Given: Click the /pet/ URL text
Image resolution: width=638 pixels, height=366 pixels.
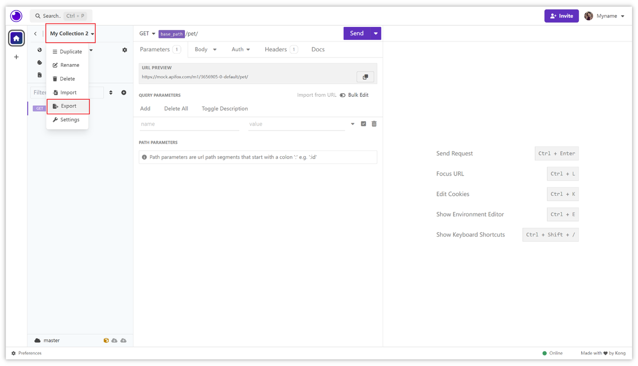Looking at the screenshot, I should (x=192, y=34).
